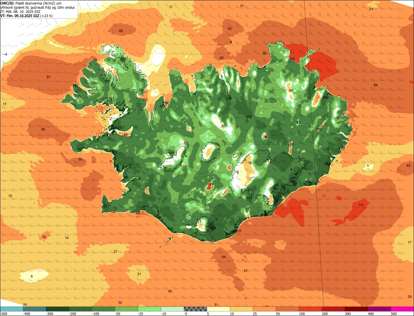Click the map value '42' in northeast interior
Viewport: 414px width, 316px height.
click(x=299, y=122)
